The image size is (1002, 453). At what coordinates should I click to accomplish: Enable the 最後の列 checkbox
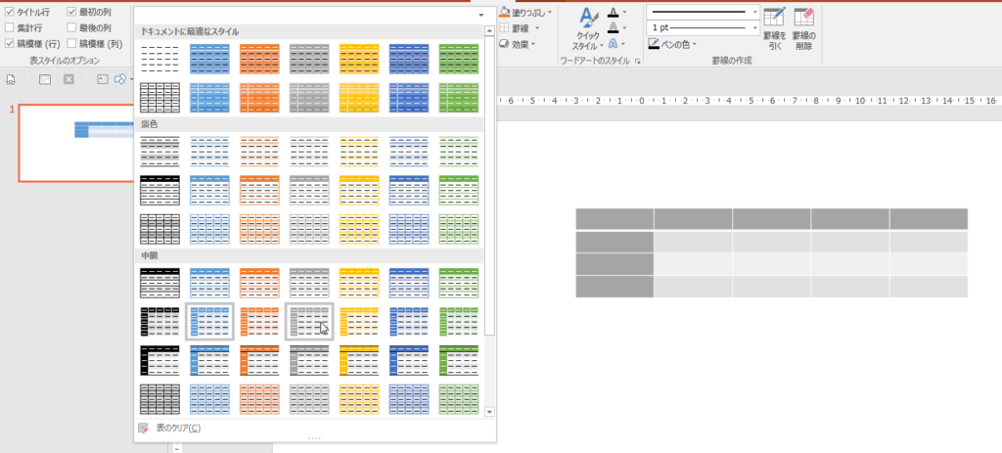tap(71, 28)
